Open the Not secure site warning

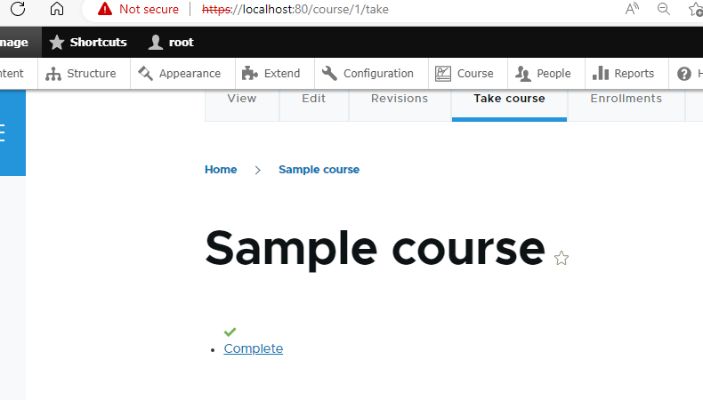pyautogui.click(x=139, y=9)
